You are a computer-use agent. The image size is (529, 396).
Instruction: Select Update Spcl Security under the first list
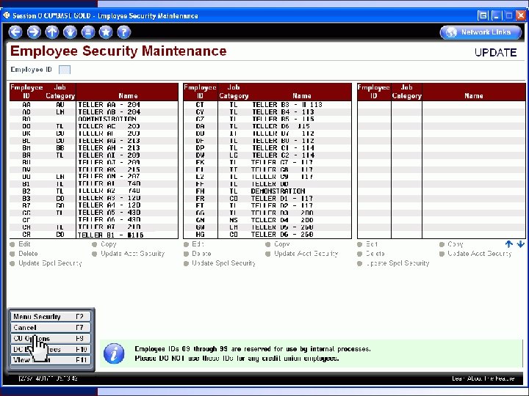(x=12, y=263)
